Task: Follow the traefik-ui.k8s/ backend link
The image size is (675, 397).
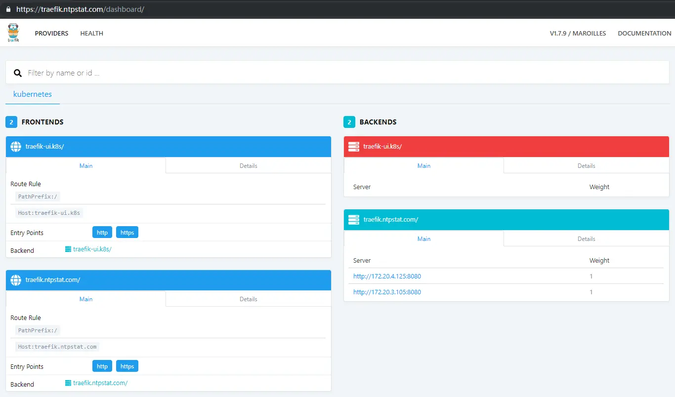Action: point(92,249)
